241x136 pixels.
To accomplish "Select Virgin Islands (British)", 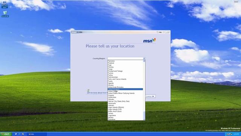I will tap(125, 107).
